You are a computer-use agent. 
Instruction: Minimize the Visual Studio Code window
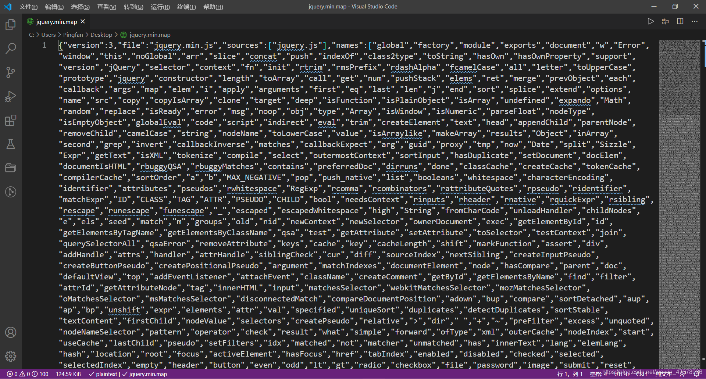pos(654,7)
